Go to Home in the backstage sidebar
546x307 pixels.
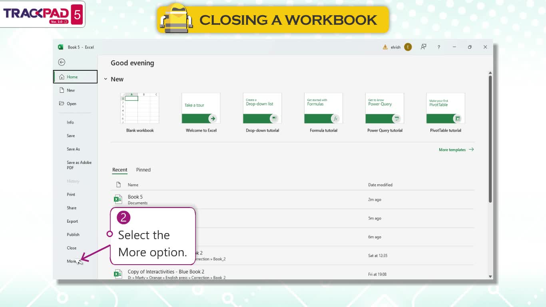[75, 77]
